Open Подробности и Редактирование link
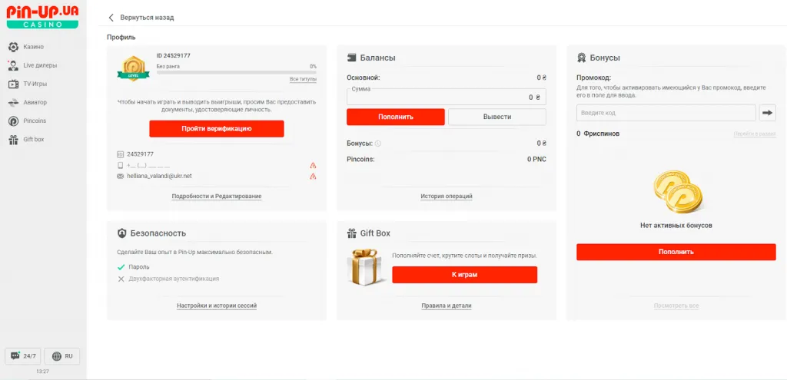This screenshot has width=787, height=380. point(216,196)
